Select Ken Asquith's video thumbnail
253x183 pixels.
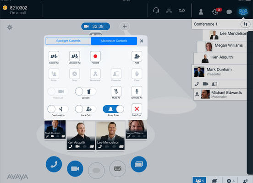coord(81,135)
